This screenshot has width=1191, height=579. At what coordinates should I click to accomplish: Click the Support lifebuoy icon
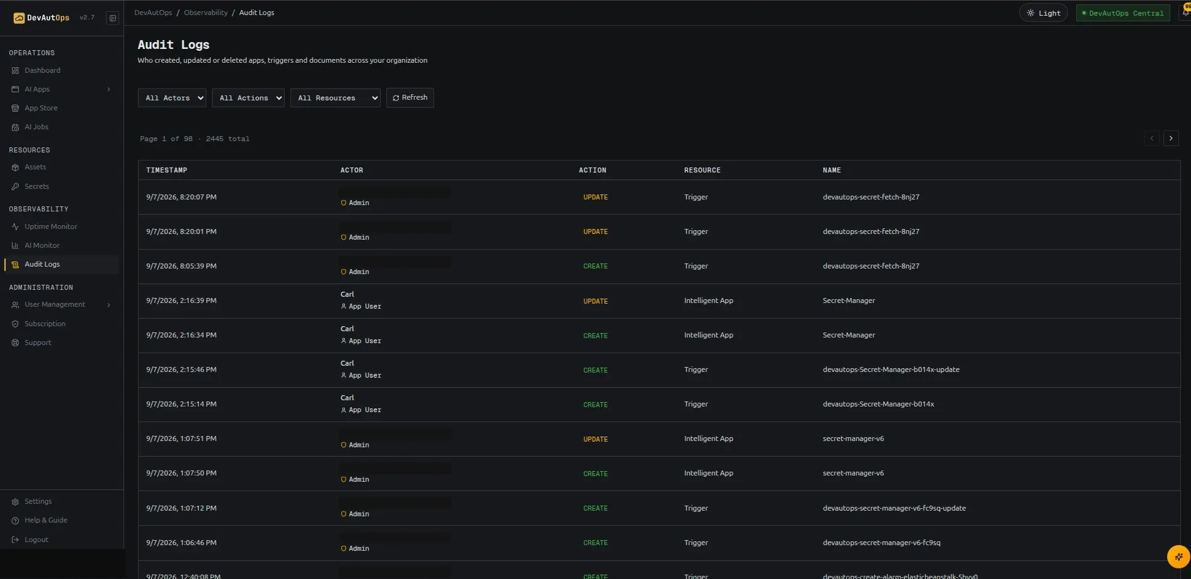click(15, 343)
